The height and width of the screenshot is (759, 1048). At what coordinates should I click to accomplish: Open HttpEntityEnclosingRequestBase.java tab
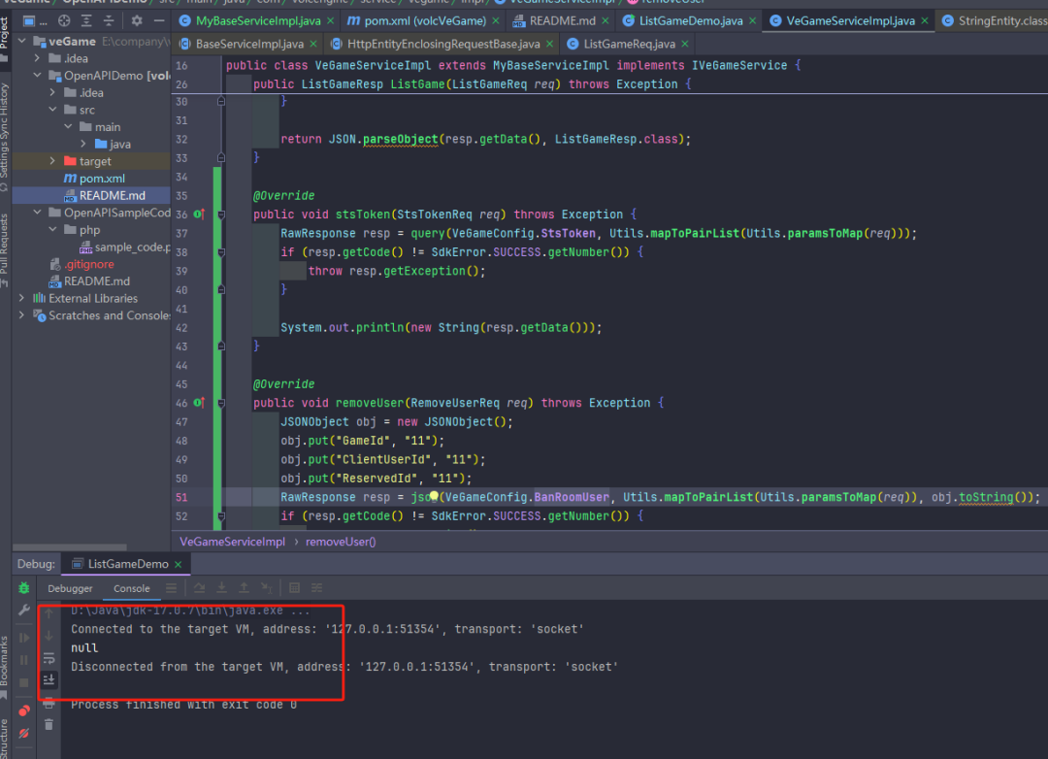pos(443,44)
